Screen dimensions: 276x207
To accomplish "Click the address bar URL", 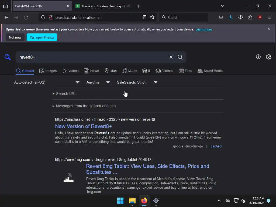I will pos(78,18).
